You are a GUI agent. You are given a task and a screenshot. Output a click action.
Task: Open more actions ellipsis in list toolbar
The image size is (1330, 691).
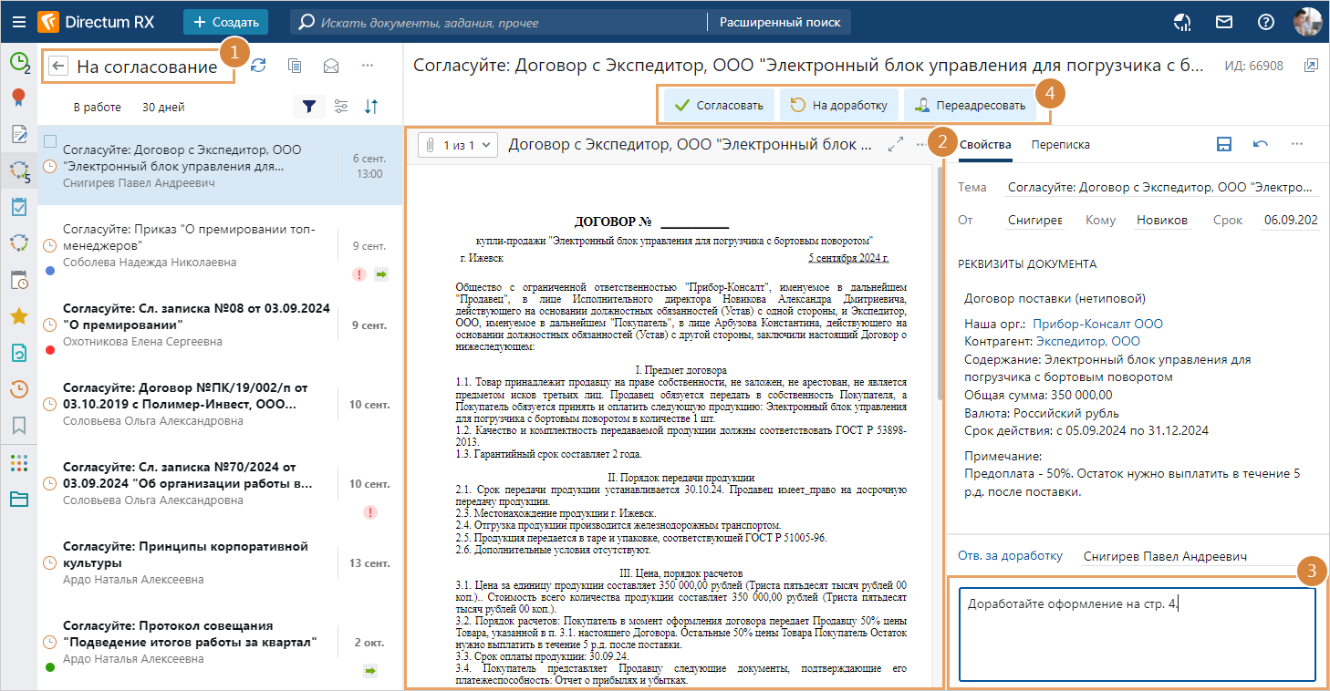(368, 66)
